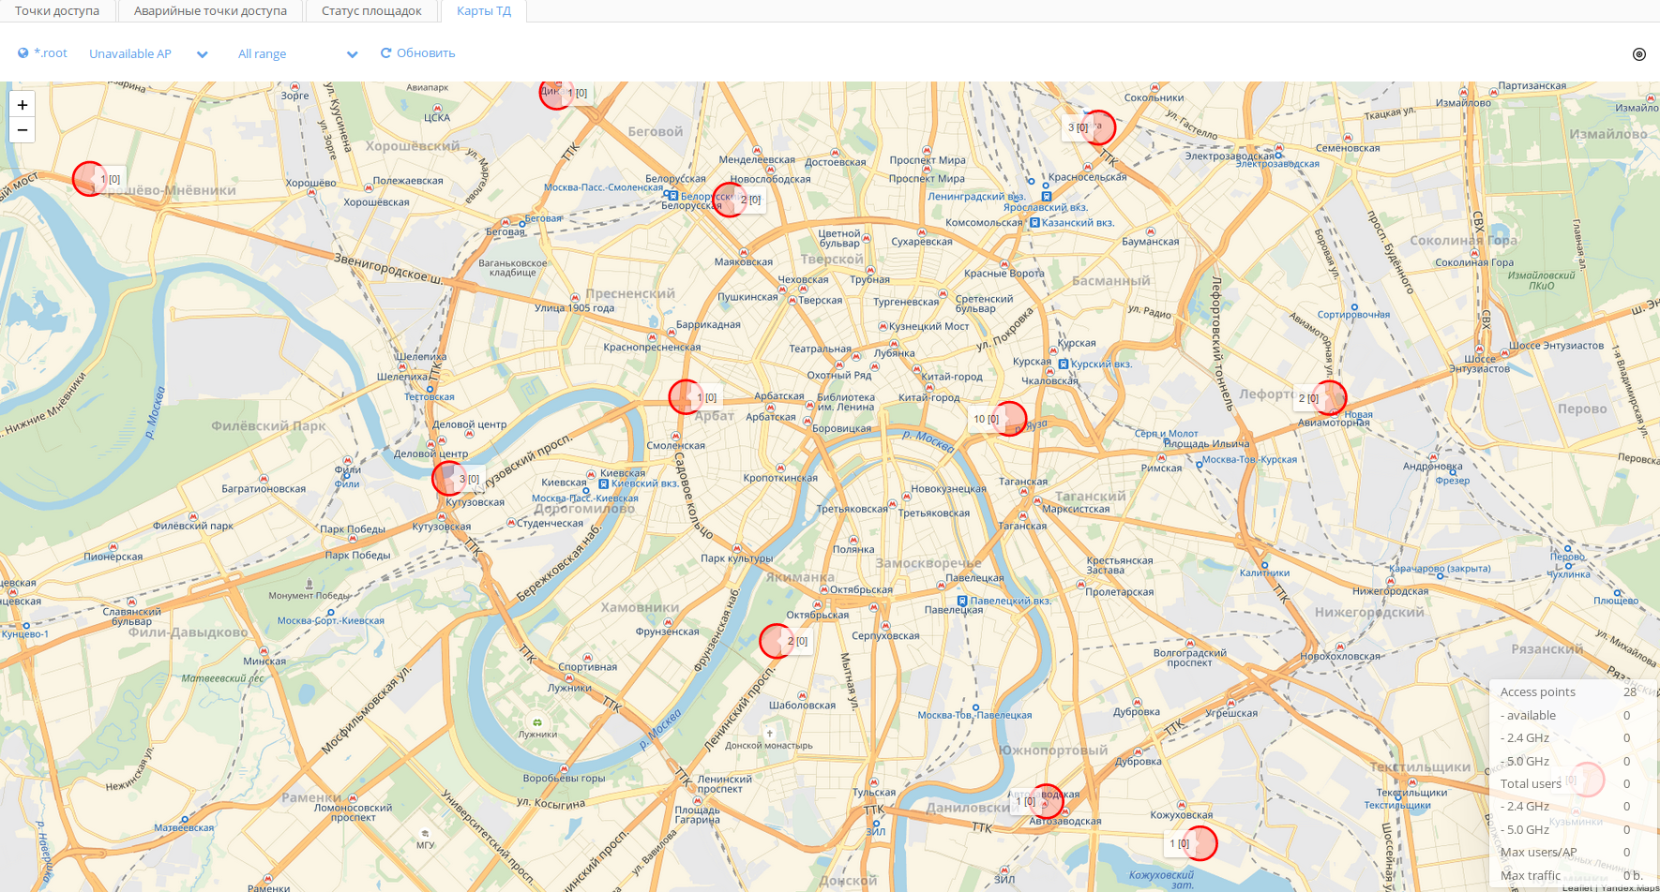Open the Точки доступа tab
Viewport: 1660px width, 892px height.
(57, 11)
